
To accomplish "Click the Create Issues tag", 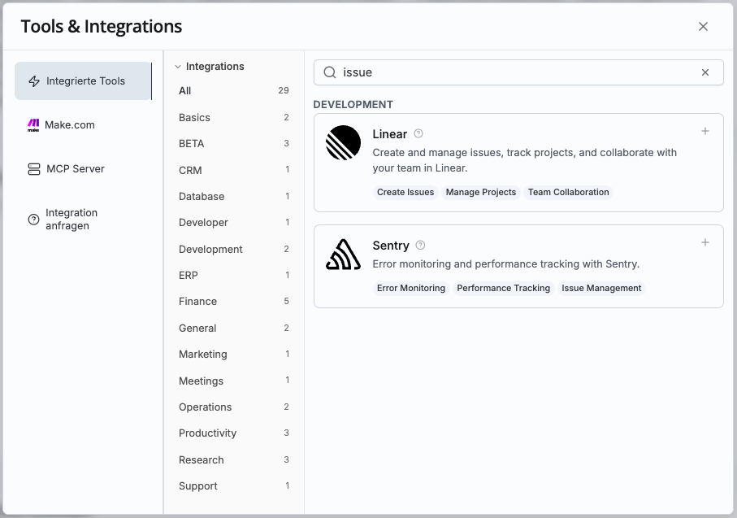I will pyautogui.click(x=405, y=193).
